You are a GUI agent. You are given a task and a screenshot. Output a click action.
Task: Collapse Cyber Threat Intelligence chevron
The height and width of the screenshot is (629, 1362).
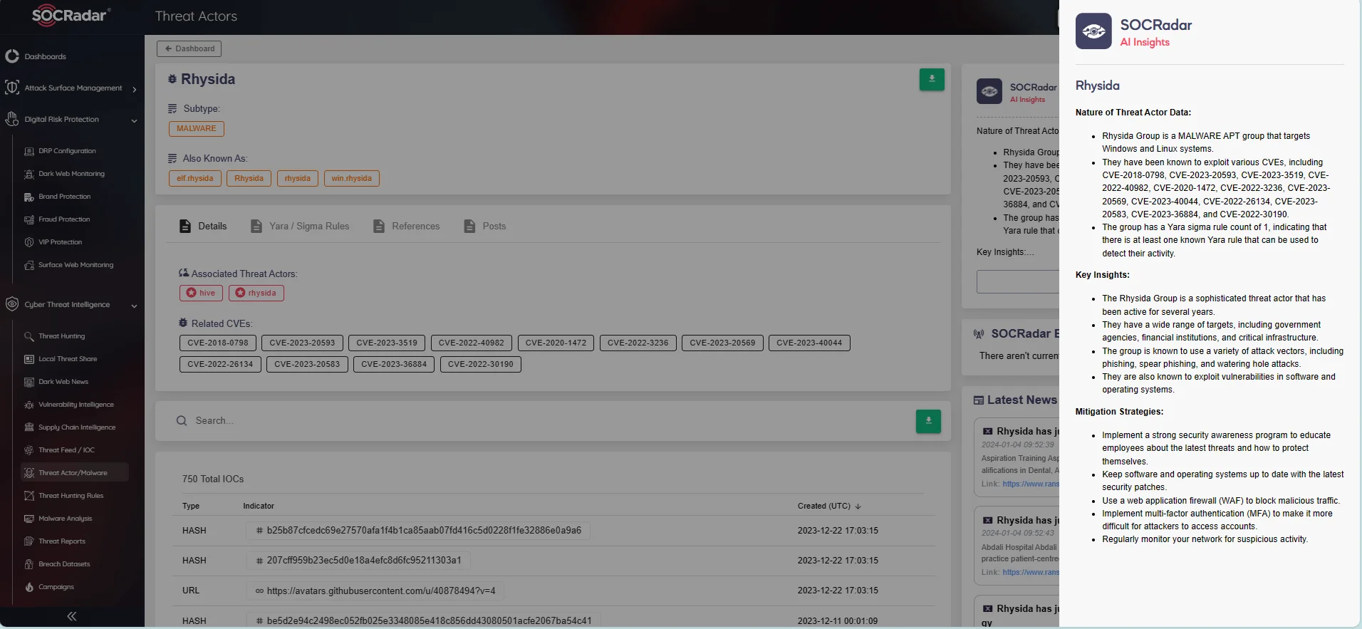(x=134, y=306)
